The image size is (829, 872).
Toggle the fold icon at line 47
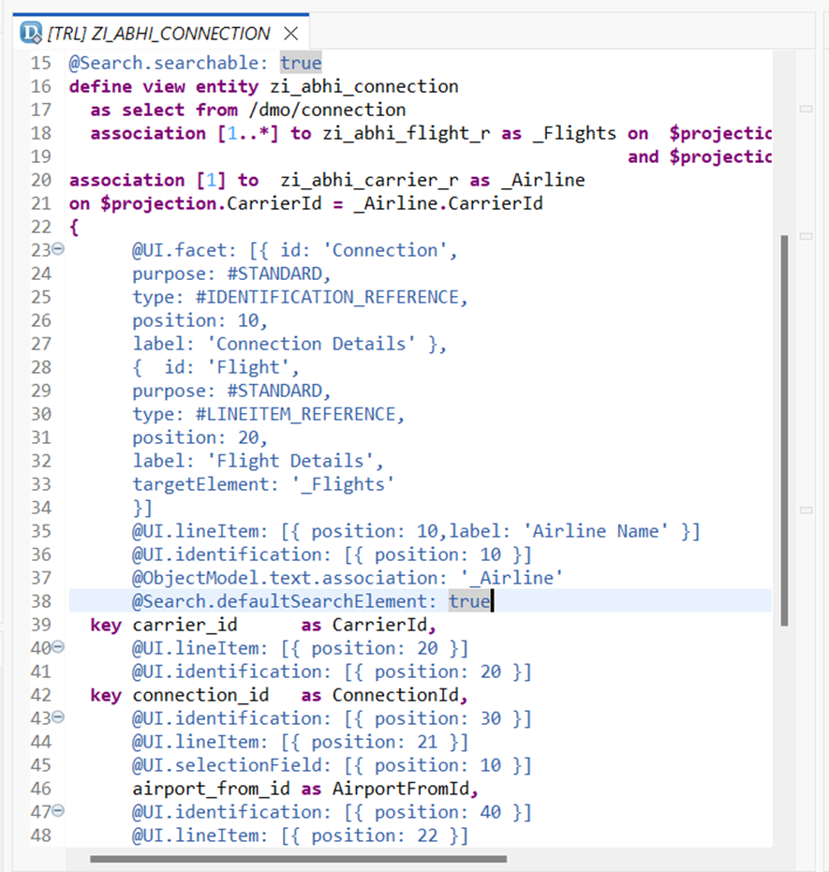tap(58, 812)
